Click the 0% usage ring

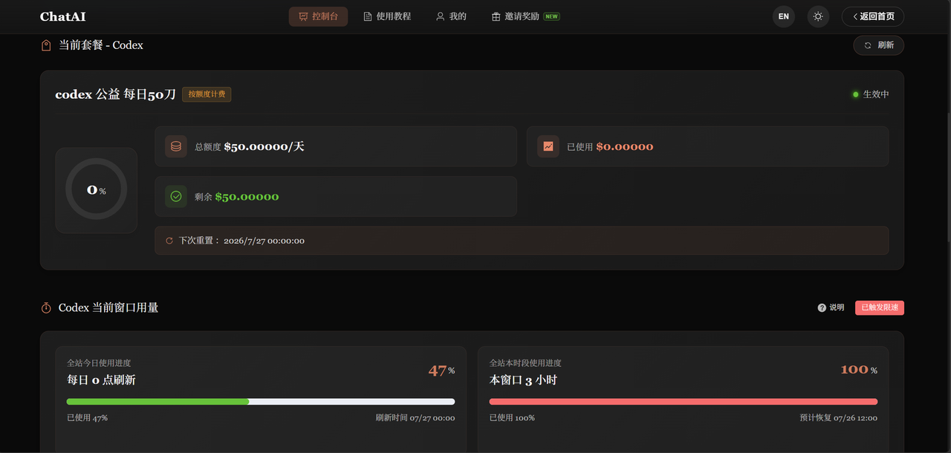97,190
